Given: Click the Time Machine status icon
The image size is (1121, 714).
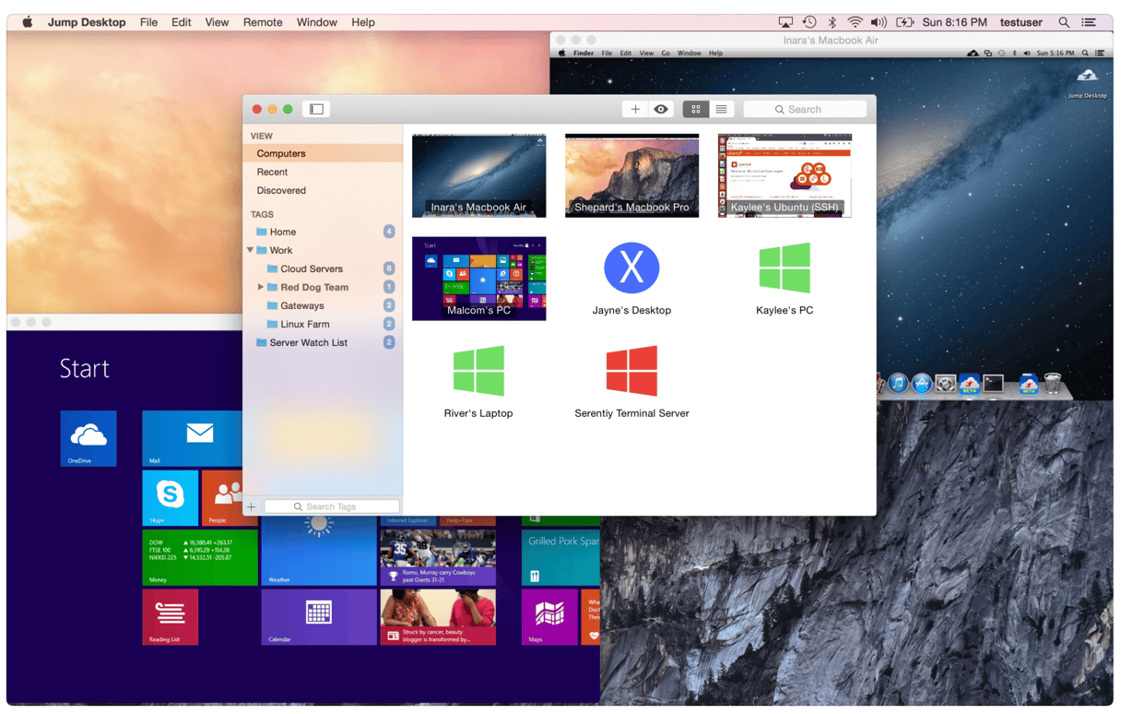Looking at the screenshot, I should click(809, 22).
